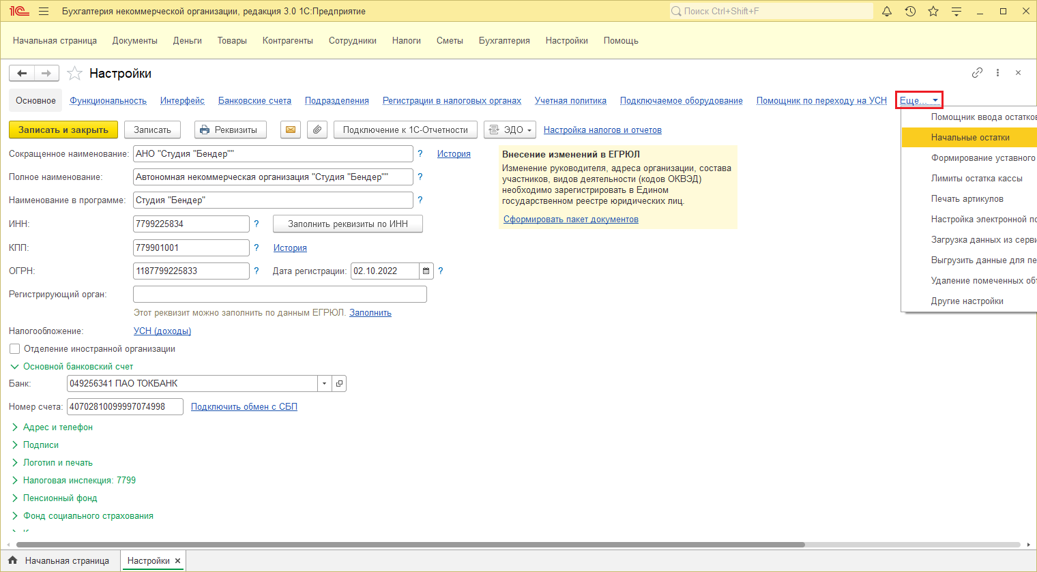Open bank record via the open-form icon
The height and width of the screenshot is (572, 1037).
click(x=339, y=383)
